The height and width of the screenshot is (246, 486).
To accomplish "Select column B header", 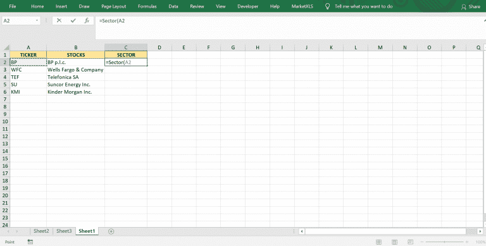I will (x=76, y=47).
